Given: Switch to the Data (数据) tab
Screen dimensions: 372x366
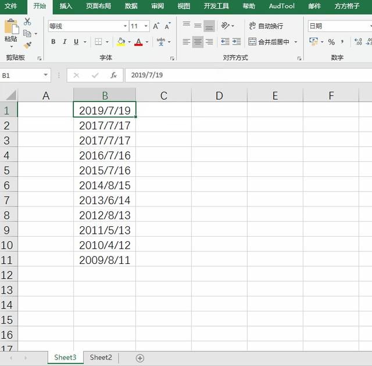Looking at the screenshot, I should point(131,6).
